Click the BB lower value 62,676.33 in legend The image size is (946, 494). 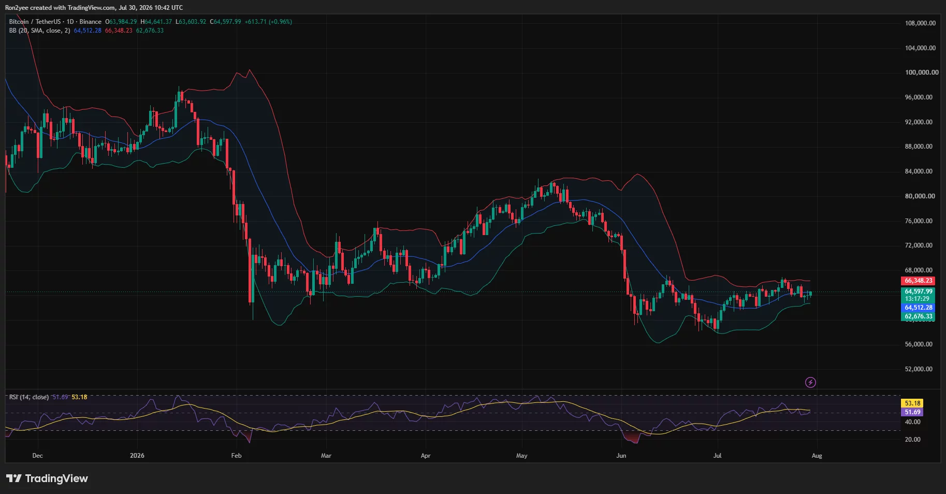coord(150,31)
